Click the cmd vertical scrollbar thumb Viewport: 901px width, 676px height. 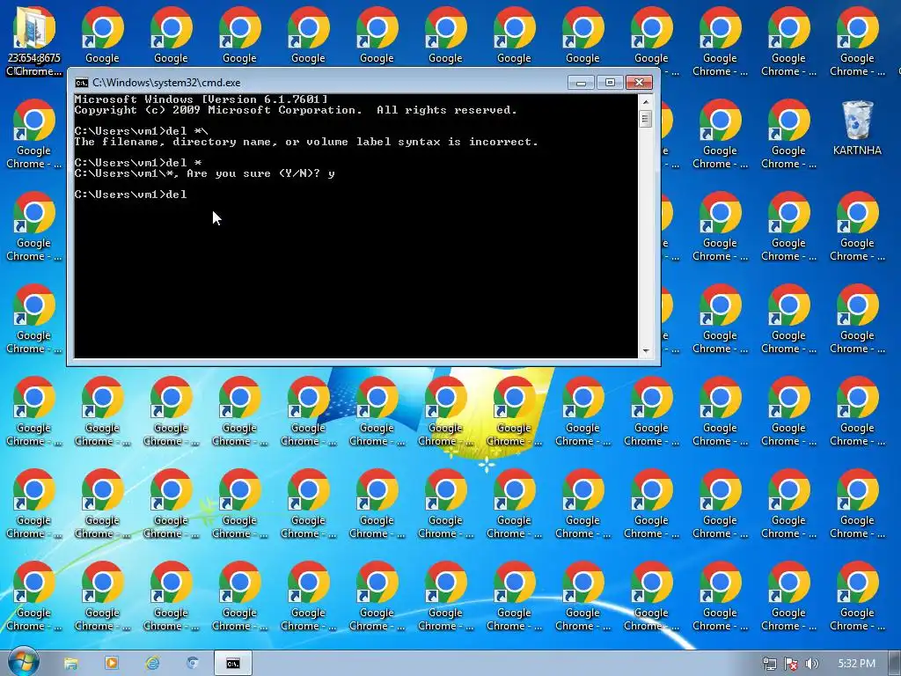646,119
